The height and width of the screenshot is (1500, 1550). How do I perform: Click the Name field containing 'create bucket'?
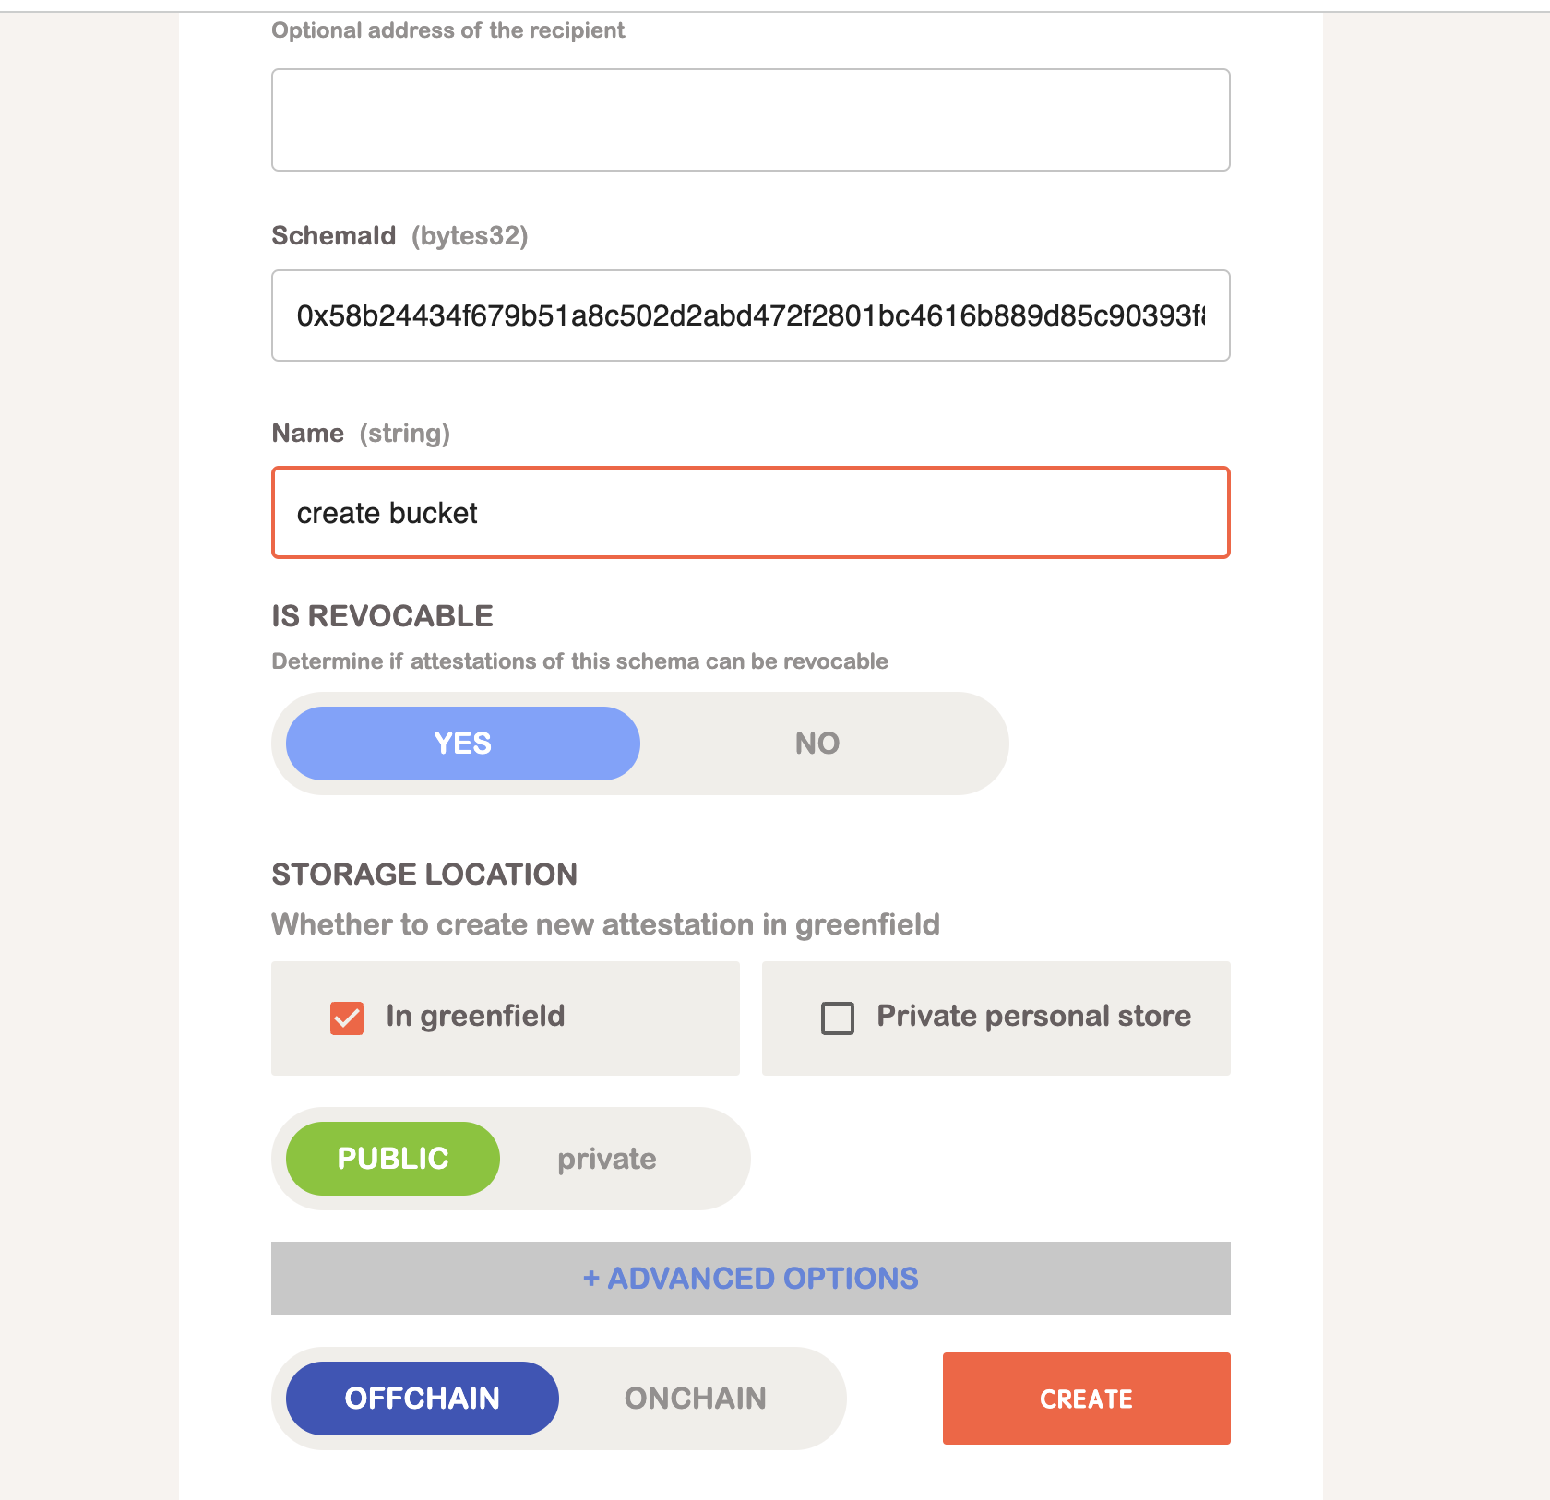point(750,513)
